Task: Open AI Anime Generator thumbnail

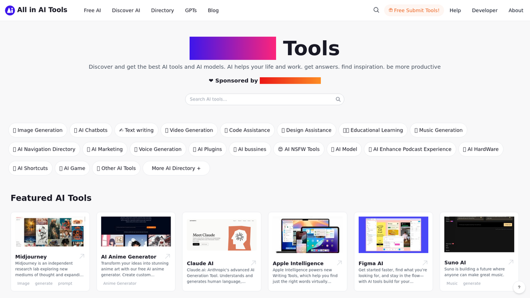Action: coord(136,231)
